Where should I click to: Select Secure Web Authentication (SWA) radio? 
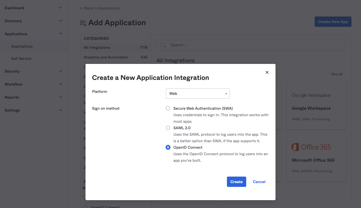(168, 108)
